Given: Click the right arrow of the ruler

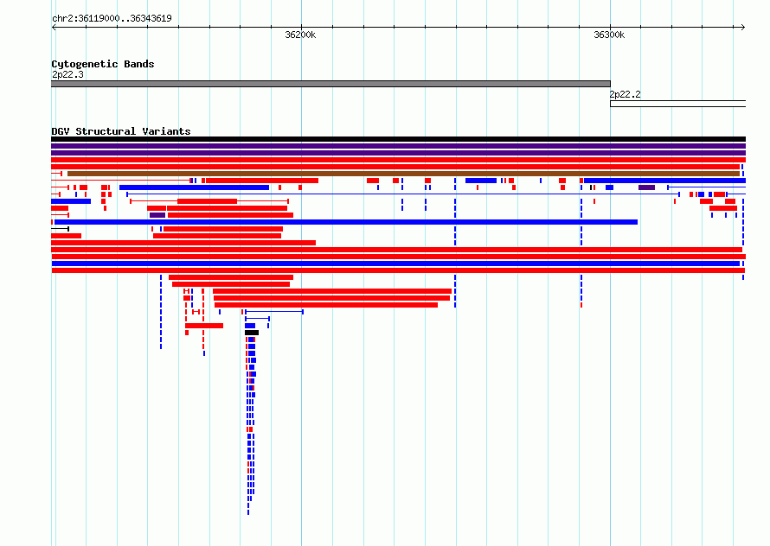Looking at the screenshot, I should 742,27.
